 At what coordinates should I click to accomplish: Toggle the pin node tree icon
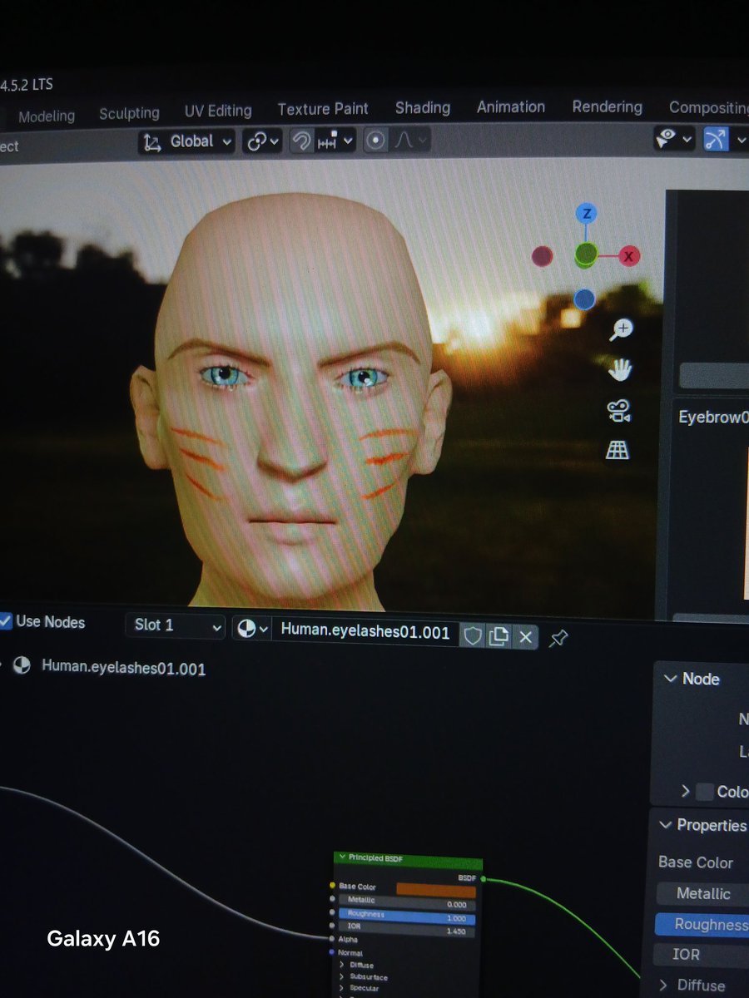[559, 638]
